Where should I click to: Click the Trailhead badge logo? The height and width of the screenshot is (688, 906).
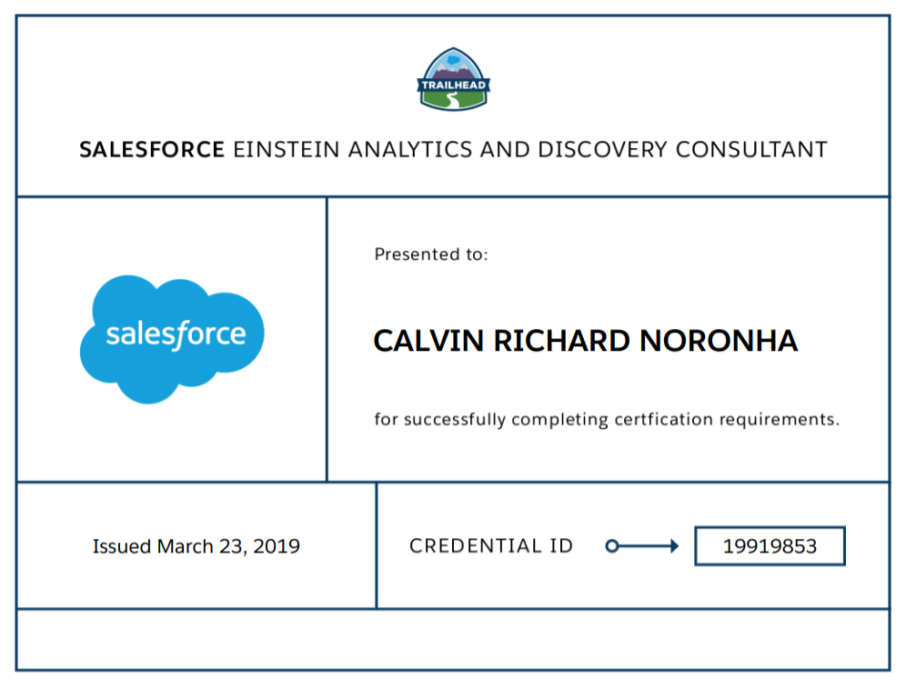coord(454,79)
